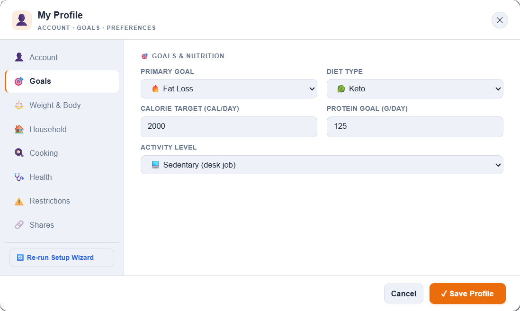Click the Shares link icon
This screenshot has width=520, height=311.
point(19,225)
